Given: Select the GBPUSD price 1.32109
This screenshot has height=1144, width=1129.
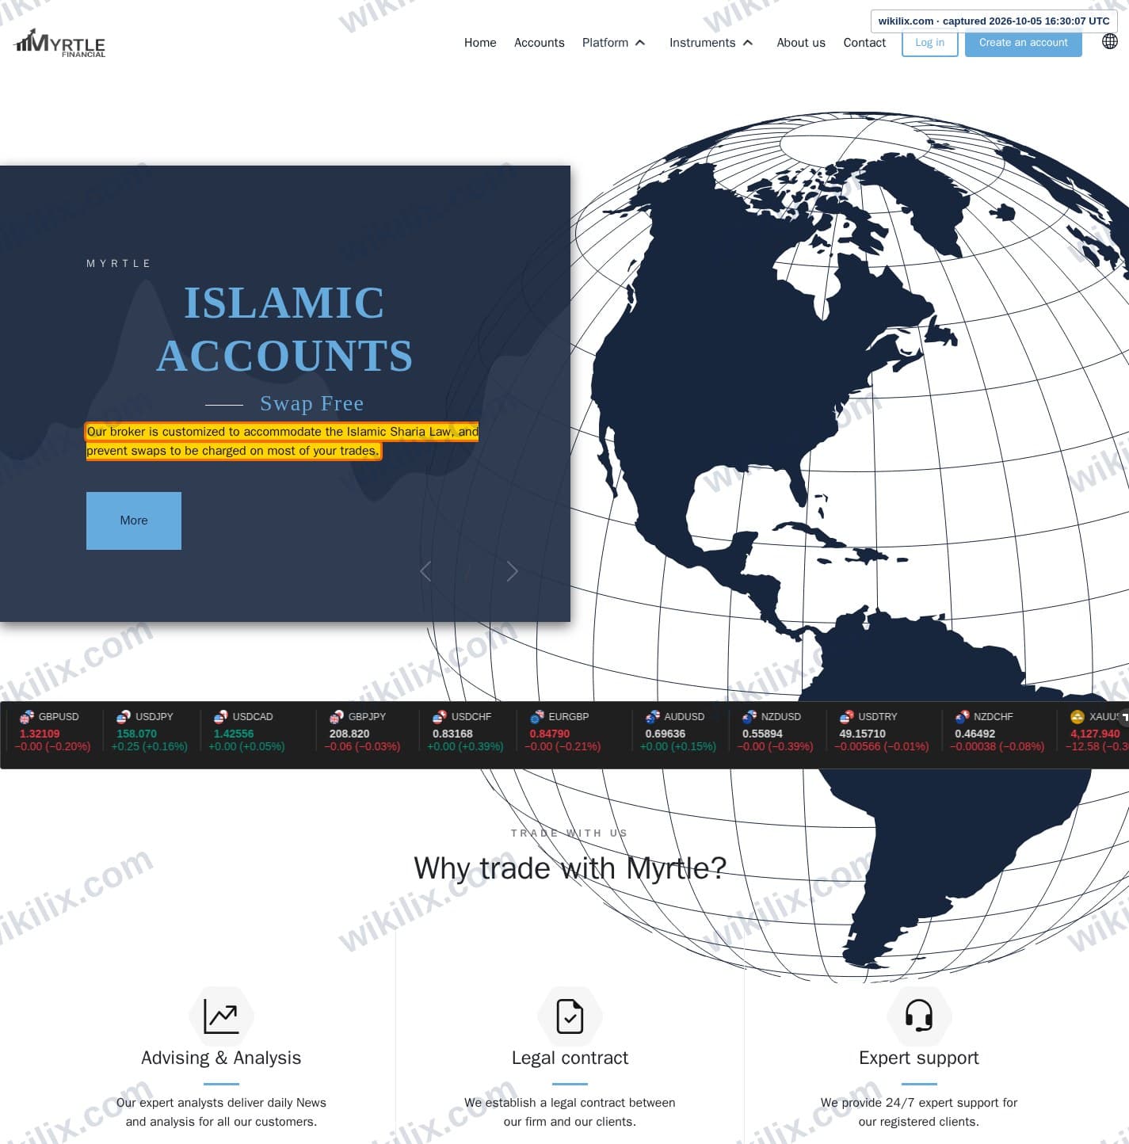Looking at the screenshot, I should click(x=40, y=734).
